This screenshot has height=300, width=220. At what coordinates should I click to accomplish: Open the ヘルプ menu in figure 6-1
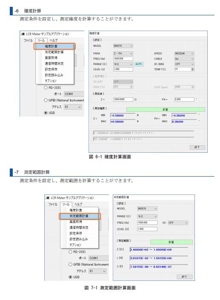click(x=54, y=40)
